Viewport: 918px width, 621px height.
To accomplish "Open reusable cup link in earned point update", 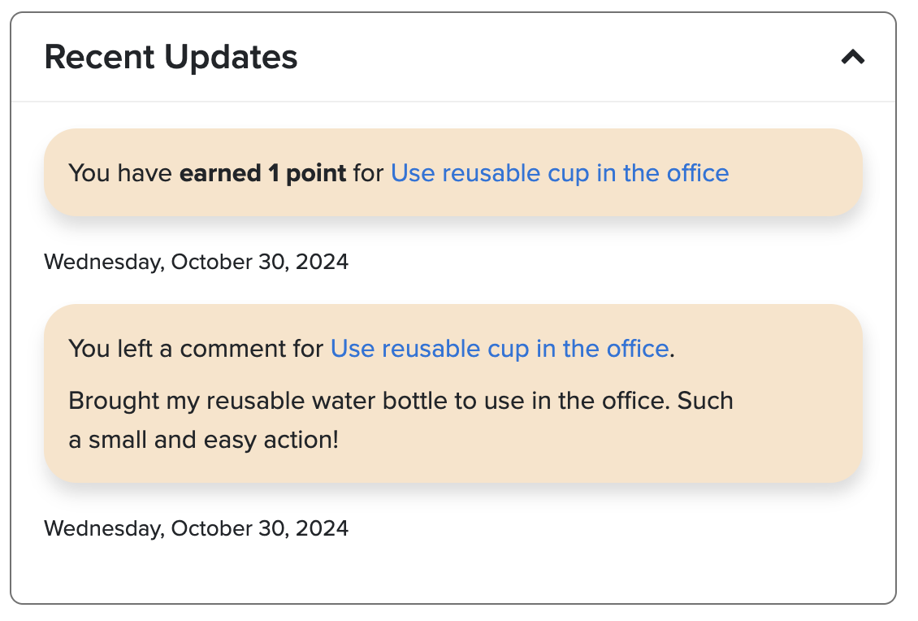I will tap(560, 173).
